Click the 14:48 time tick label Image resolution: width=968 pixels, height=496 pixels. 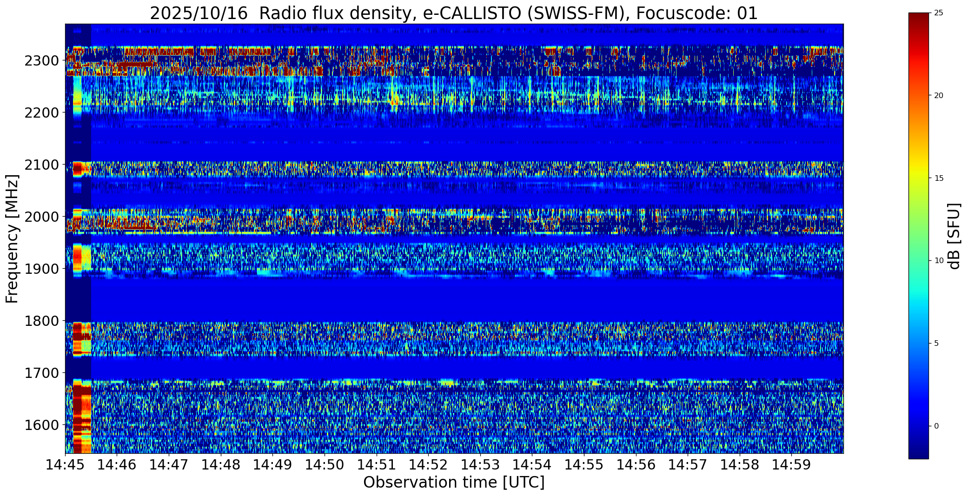(221, 464)
